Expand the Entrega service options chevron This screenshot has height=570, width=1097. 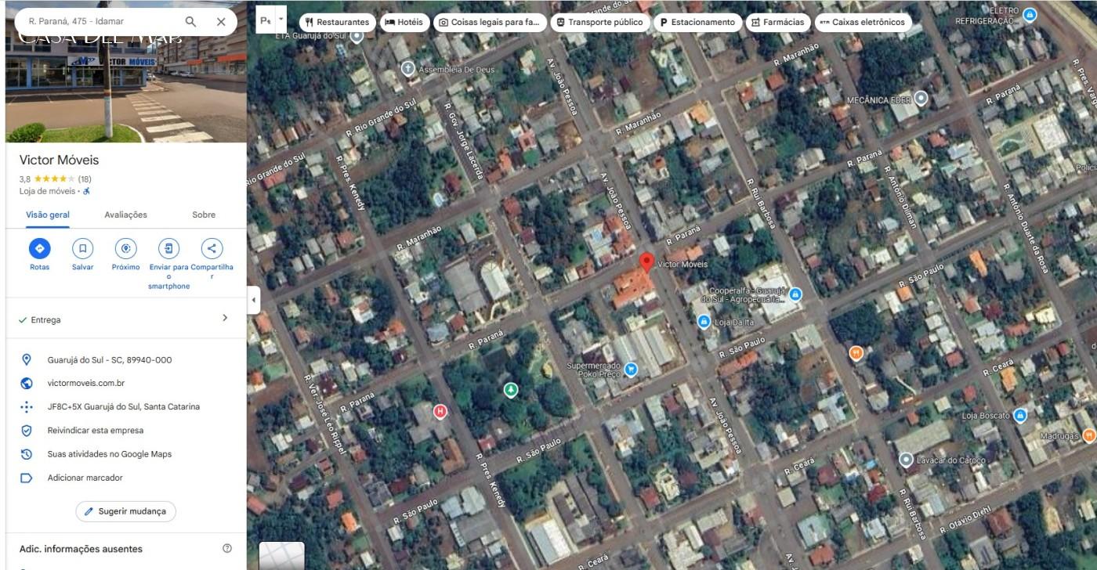(x=225, y=318)
